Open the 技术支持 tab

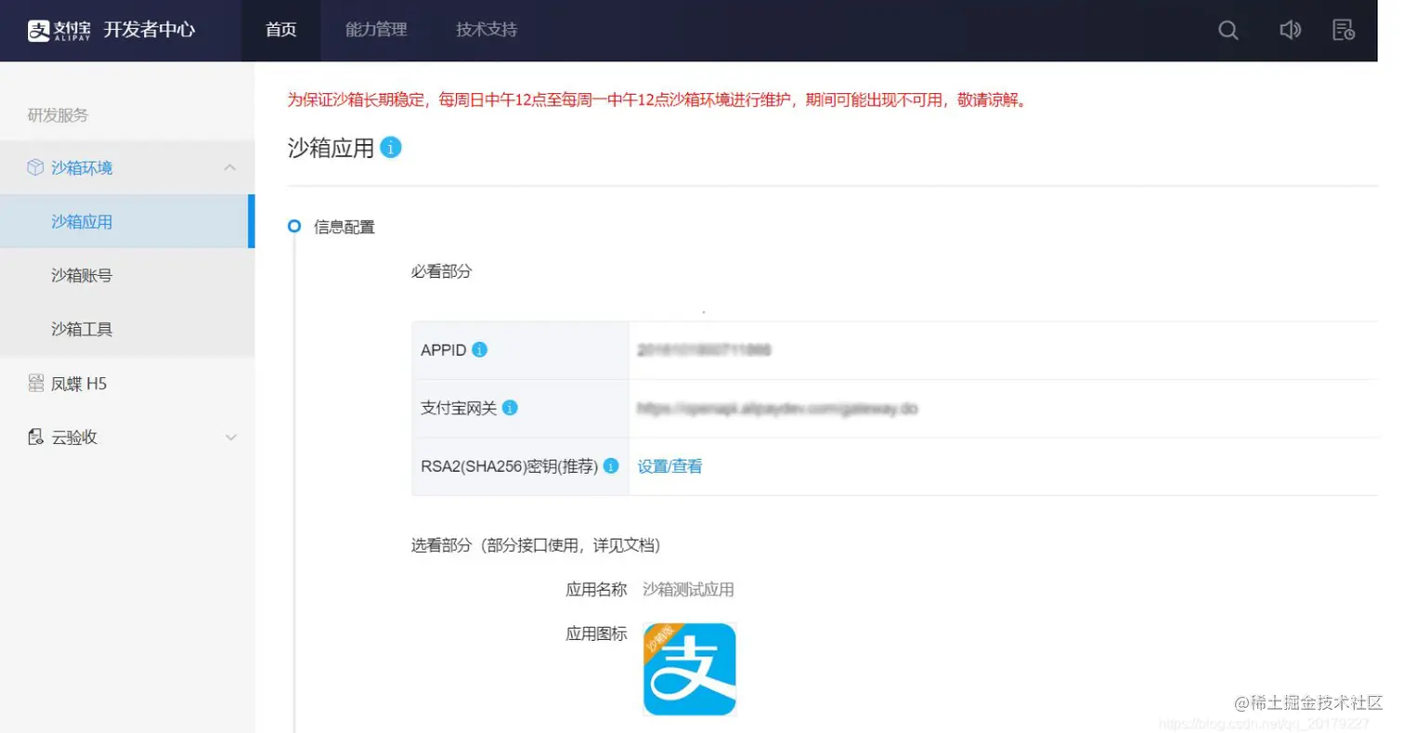tap(487, 30)
